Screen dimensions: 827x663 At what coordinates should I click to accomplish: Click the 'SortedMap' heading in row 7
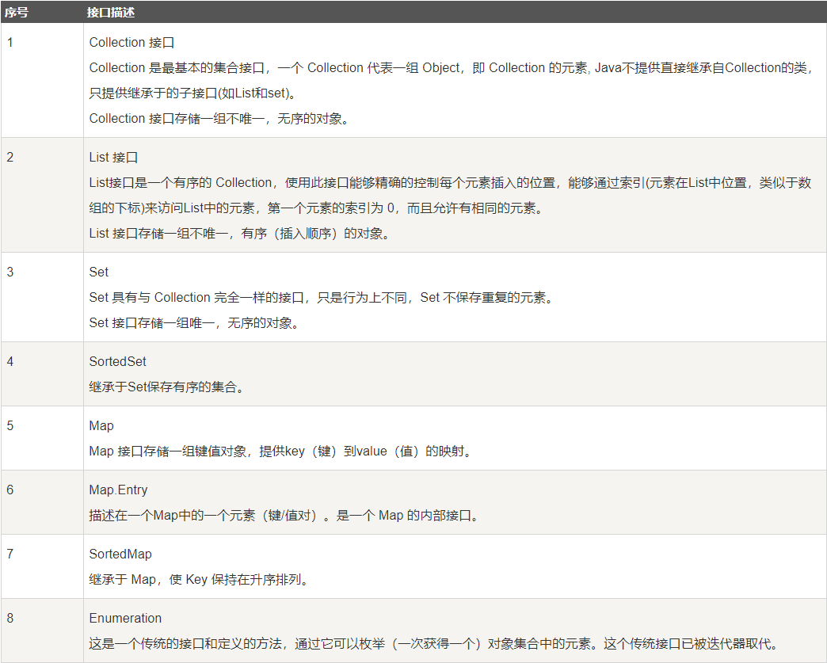(120, 554)
